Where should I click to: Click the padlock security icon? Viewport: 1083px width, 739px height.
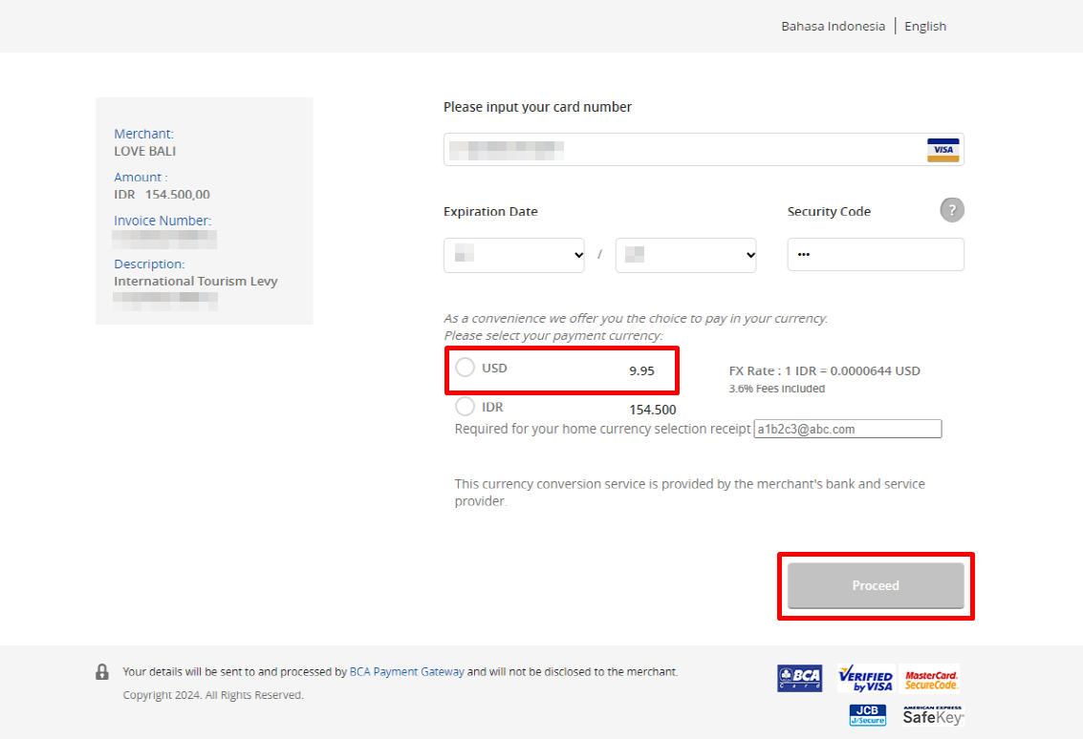tap(102, 671)
